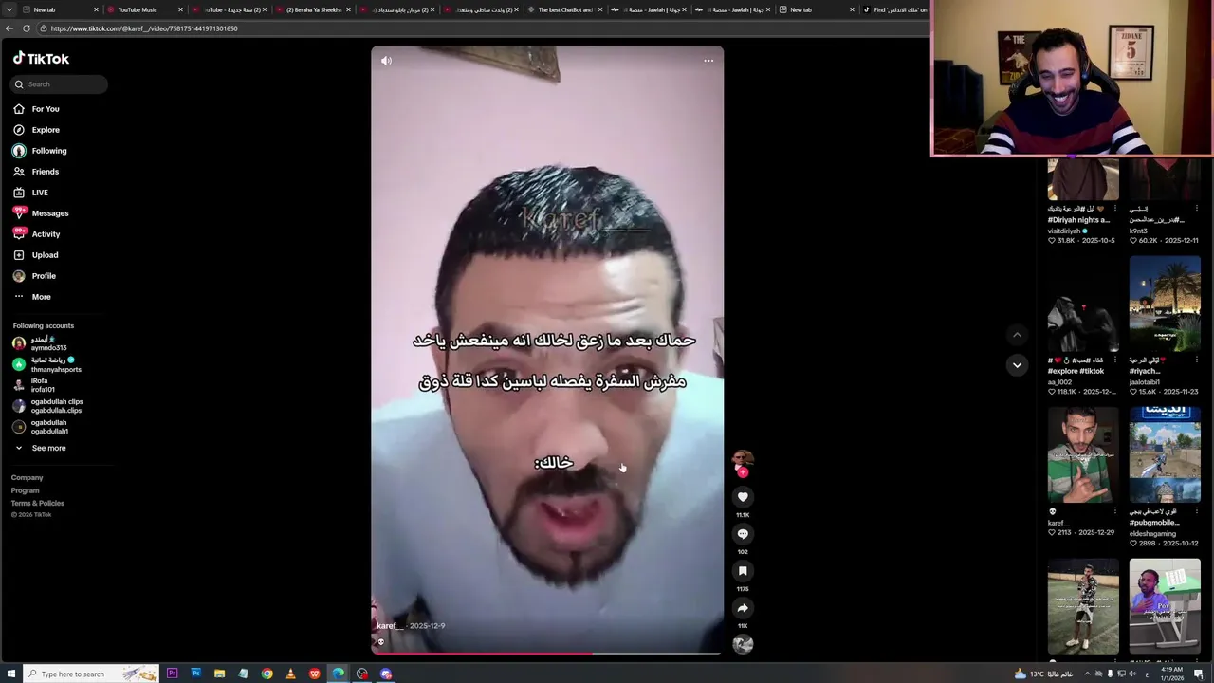This screenshot has width=1214, height=683.
Task: Like the video with the heart icon
Action: (743, 497)
